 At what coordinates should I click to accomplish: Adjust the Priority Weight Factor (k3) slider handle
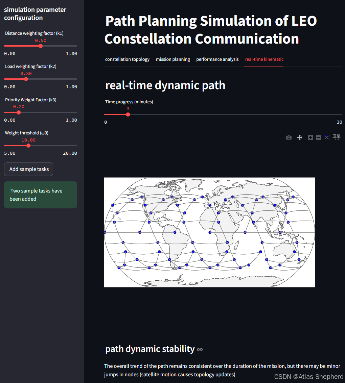(19, 112)
